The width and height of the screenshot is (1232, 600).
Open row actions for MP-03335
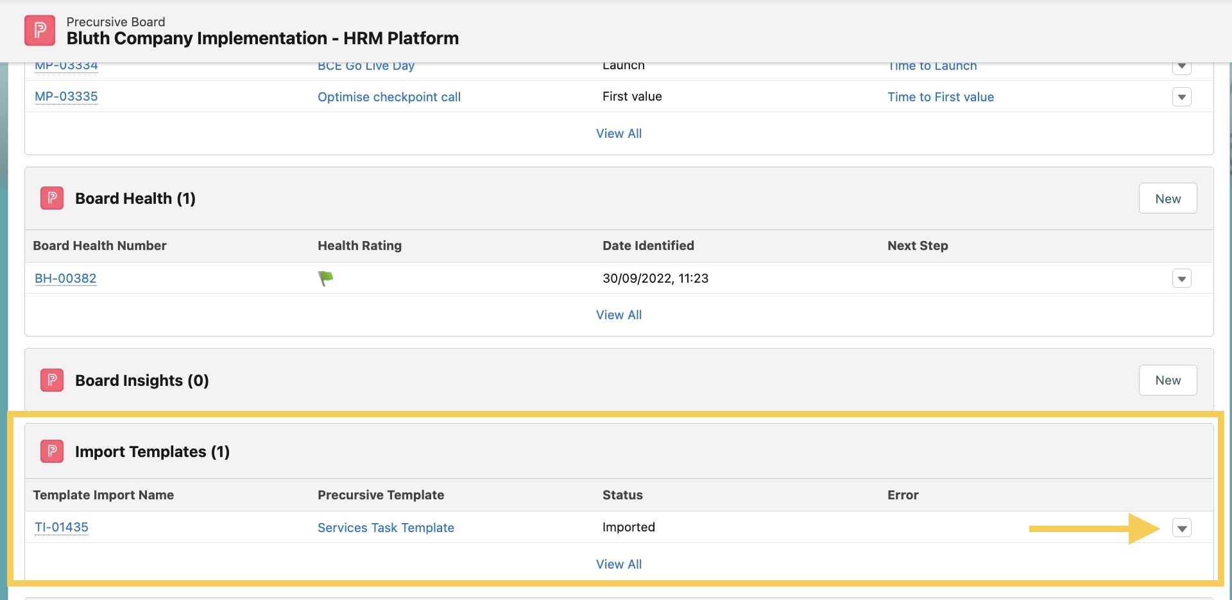(x=1181, y=97)
